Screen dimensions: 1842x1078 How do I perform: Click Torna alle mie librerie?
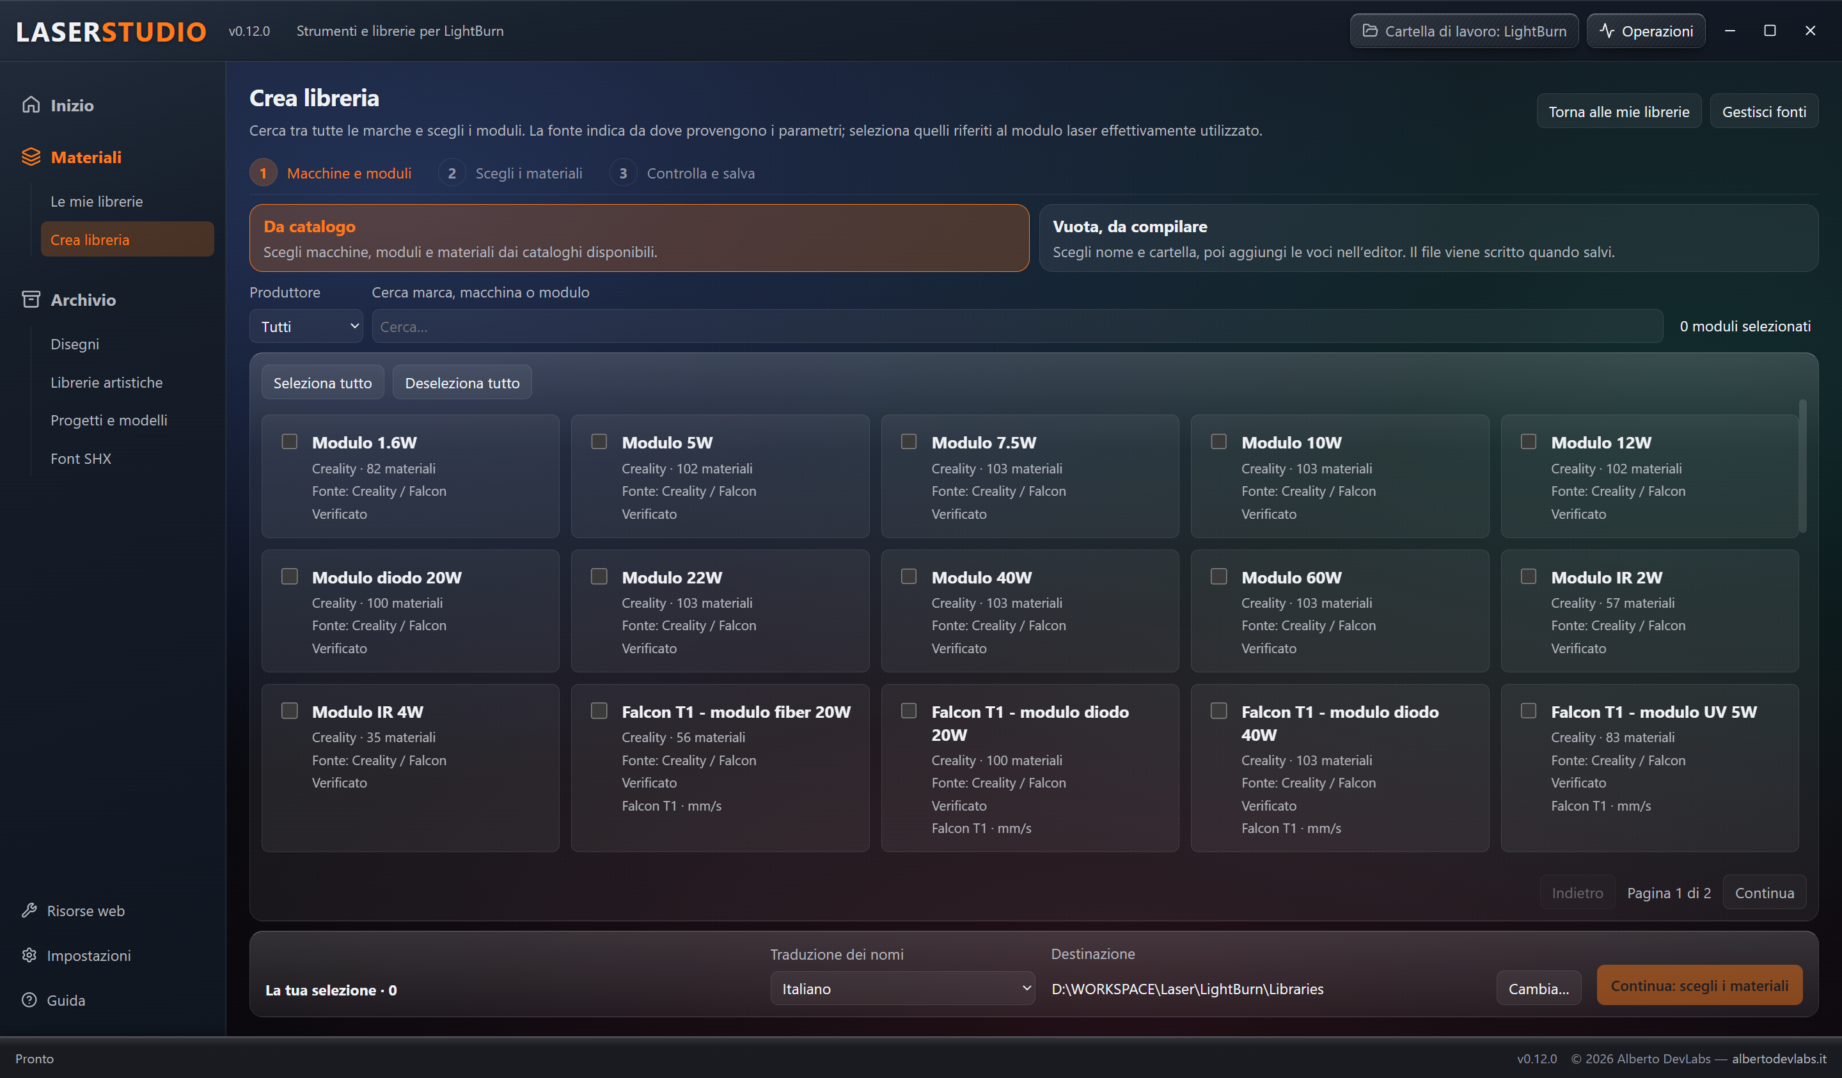pos(1618,111)
